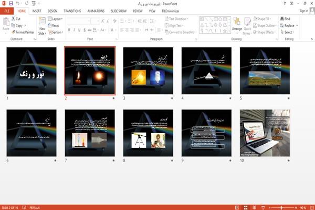Expand the Layout dropdown

click(56, 19)
